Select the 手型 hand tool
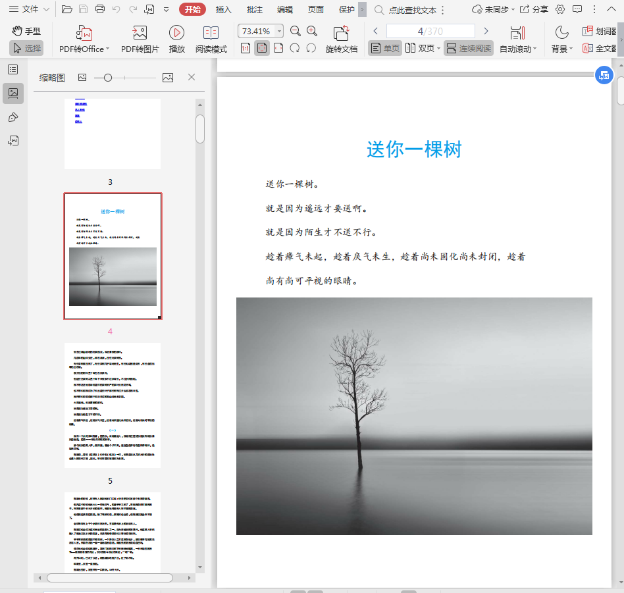Viewport: 624px width, 593px height. coord(26,31)
